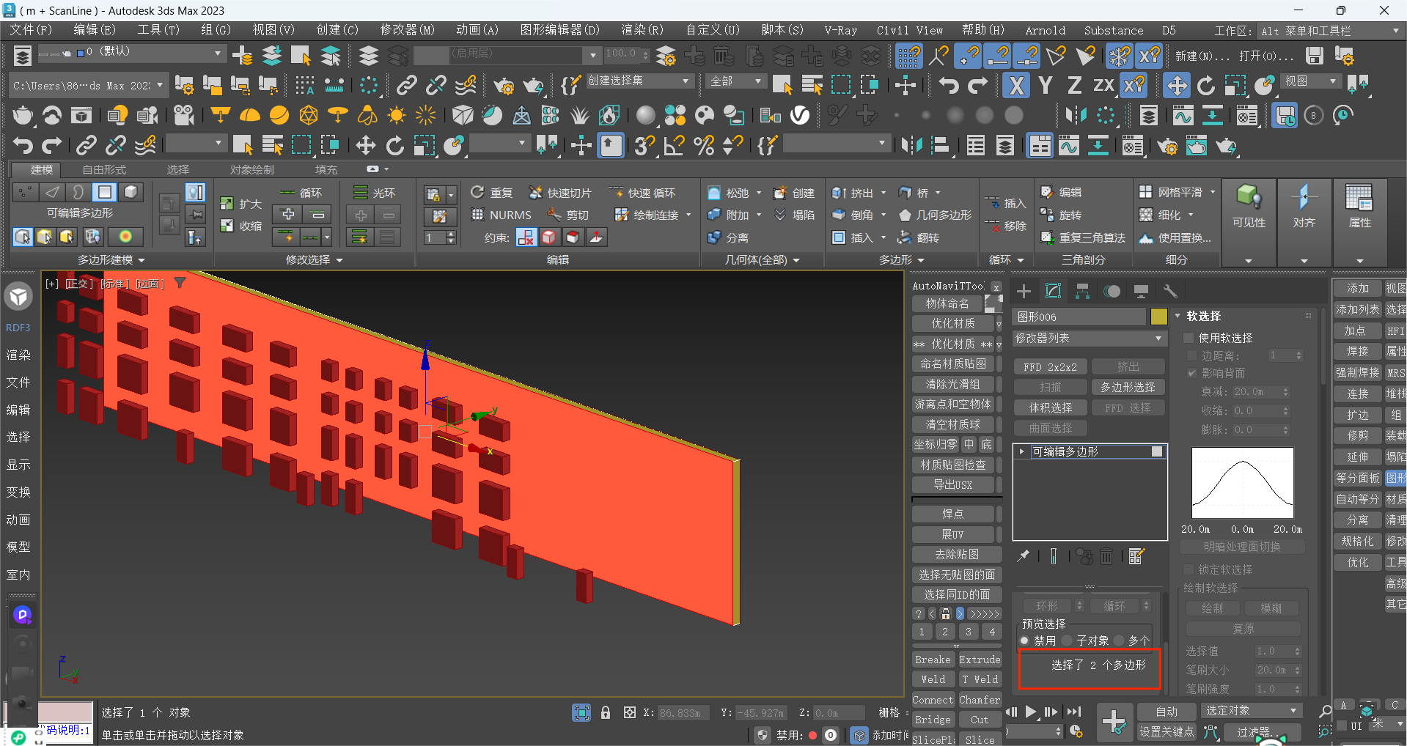Toggle Auto key mode button
The height and width of the screenshot is (746, 1407).
1166,712
